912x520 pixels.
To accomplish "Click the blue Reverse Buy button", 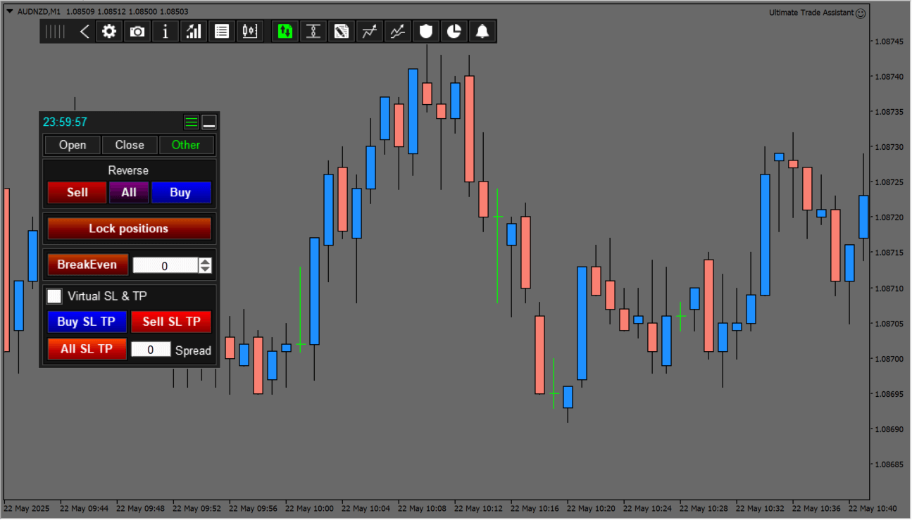I will pyautogui.click(x=181, y=192).
